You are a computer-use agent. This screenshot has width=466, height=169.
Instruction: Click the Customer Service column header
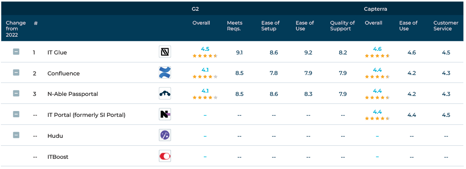(446, 26)
